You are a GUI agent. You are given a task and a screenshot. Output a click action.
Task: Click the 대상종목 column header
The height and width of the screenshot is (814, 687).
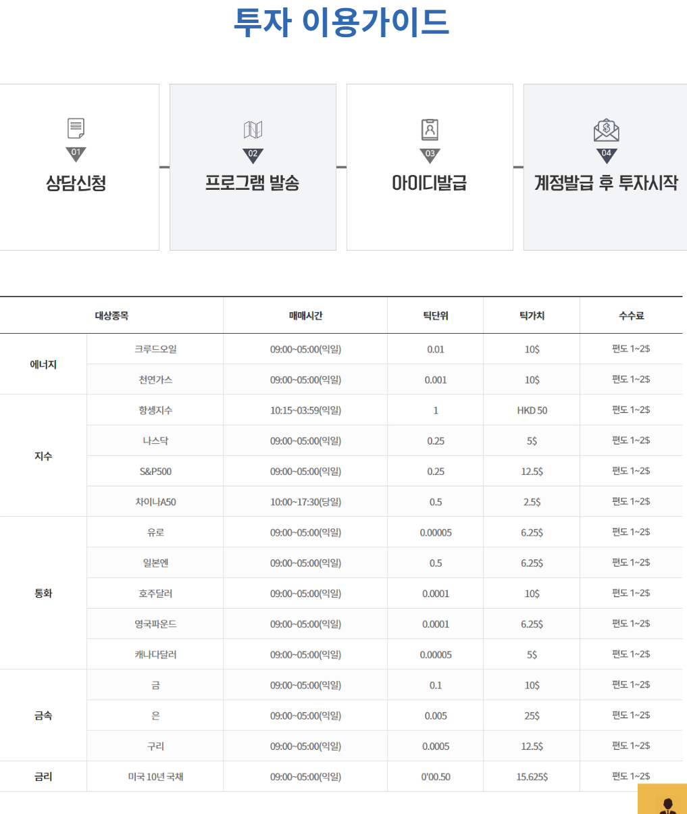pyautogui.click(x=111, y=315)
